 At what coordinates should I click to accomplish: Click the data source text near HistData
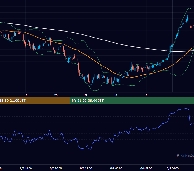tap(185, 156)
